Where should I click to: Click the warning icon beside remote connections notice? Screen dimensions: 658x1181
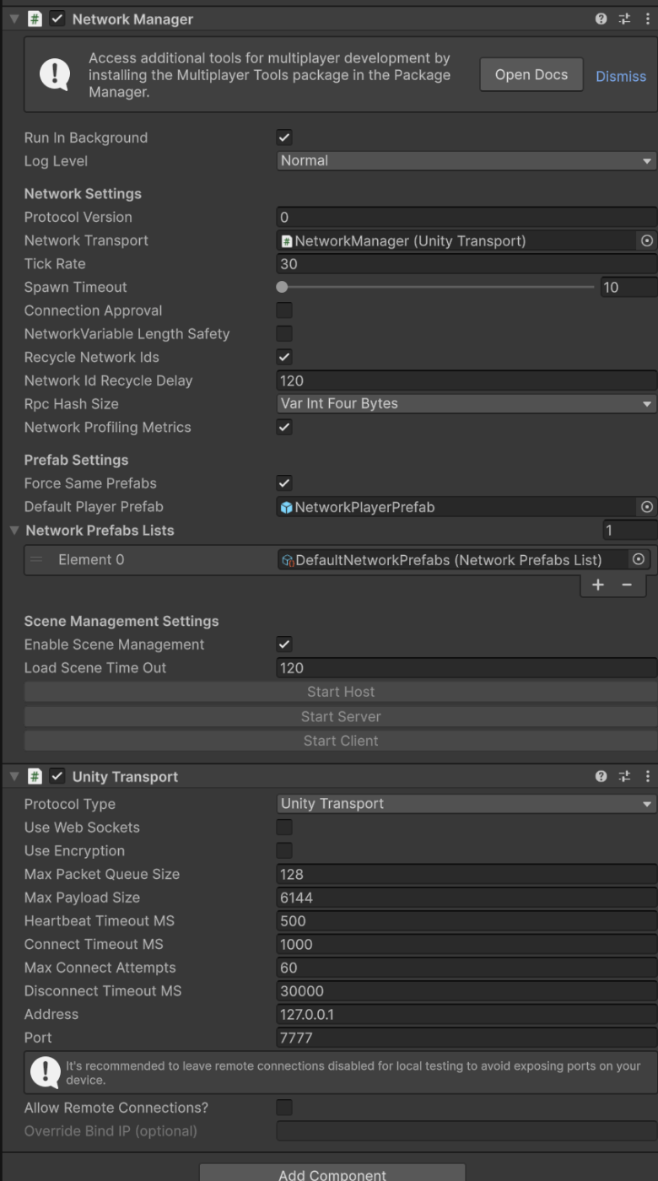pyautogui.click(x=44, y=1071)
